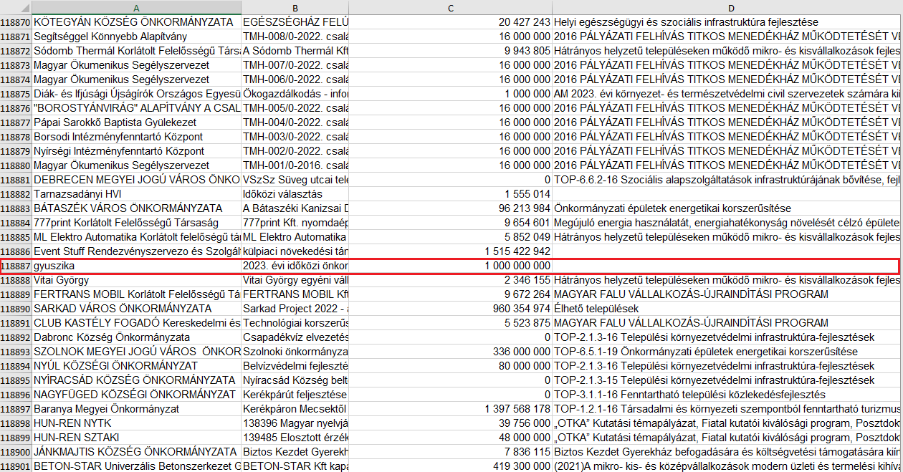Select the column A header

(x=136, y=7)
